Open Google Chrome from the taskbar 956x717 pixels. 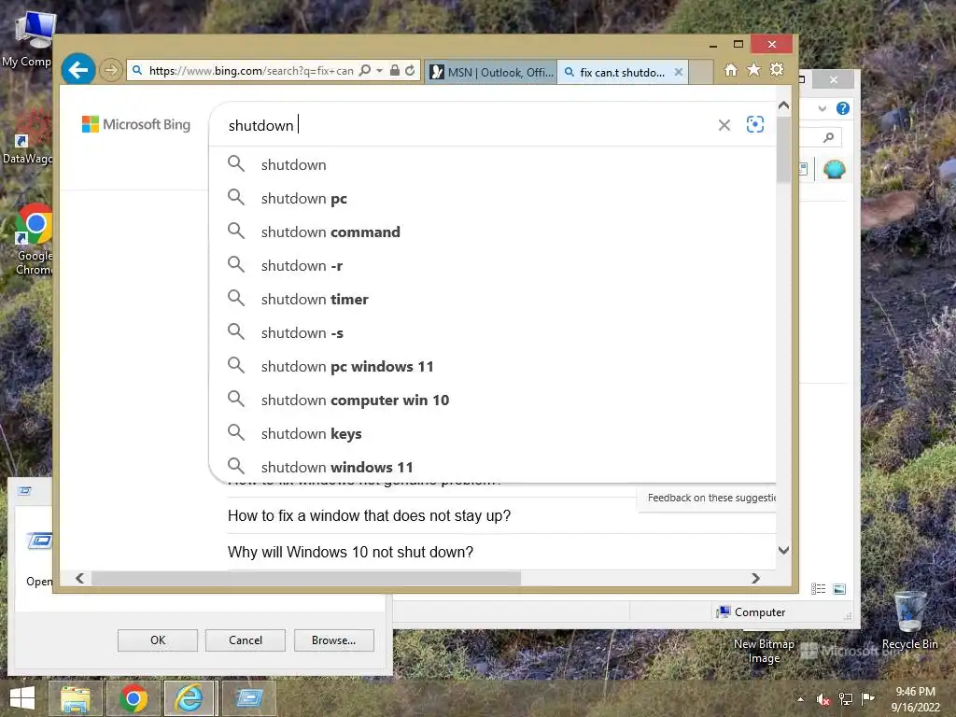point(134,698)
